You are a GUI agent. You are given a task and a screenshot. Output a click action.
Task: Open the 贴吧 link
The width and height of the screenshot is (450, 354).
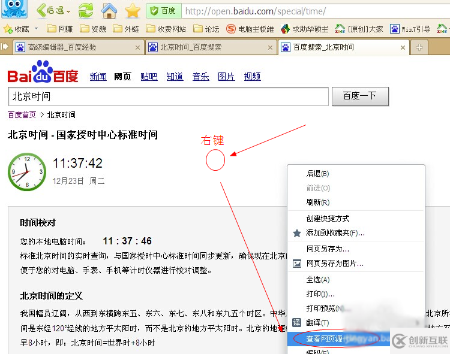(149, 77)
